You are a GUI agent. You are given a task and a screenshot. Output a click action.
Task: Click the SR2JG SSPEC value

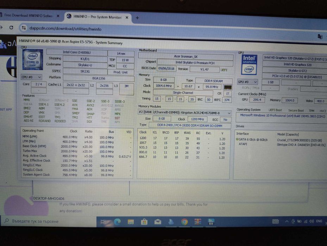click(85, 71)
